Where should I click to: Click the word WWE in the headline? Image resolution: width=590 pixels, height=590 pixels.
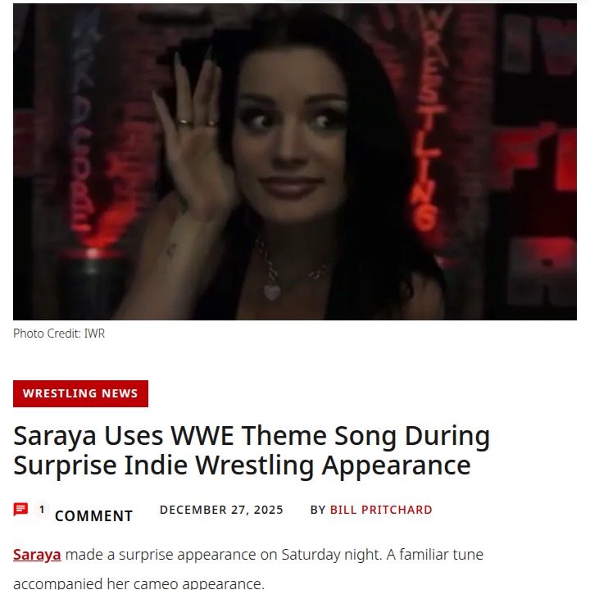(x=202, y=436)
